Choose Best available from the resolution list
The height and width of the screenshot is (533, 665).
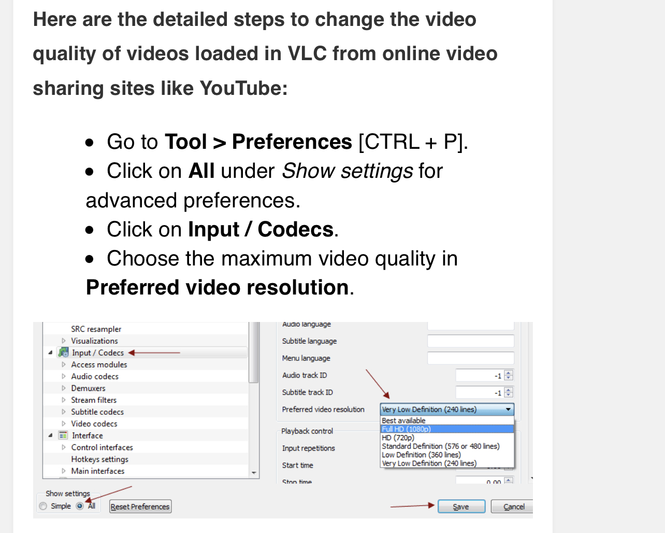tap(447, 420)
